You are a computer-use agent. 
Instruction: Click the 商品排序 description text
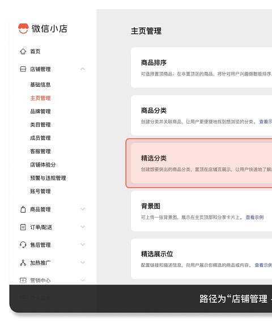(206, 74)
